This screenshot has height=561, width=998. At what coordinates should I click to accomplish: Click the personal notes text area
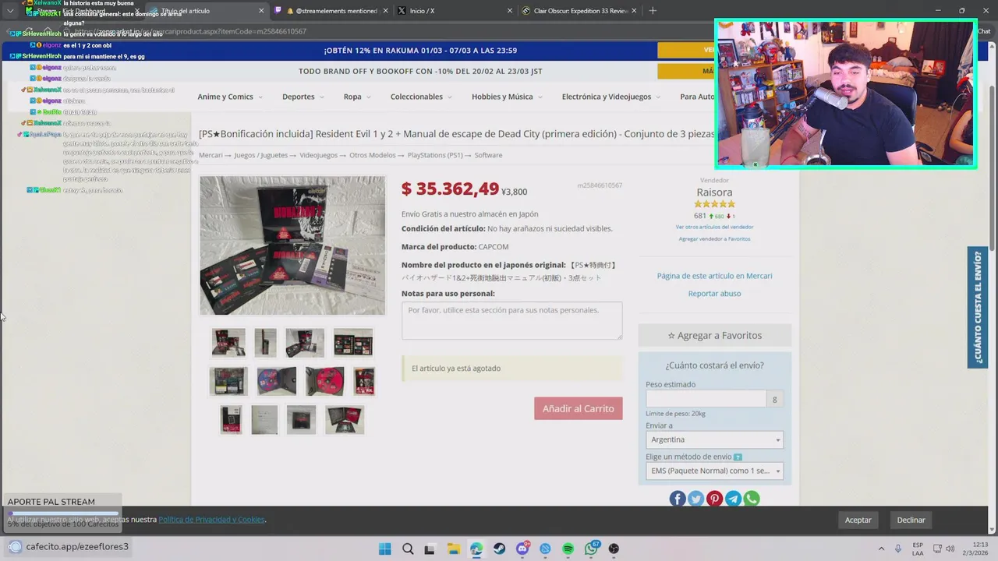[511, 320]
